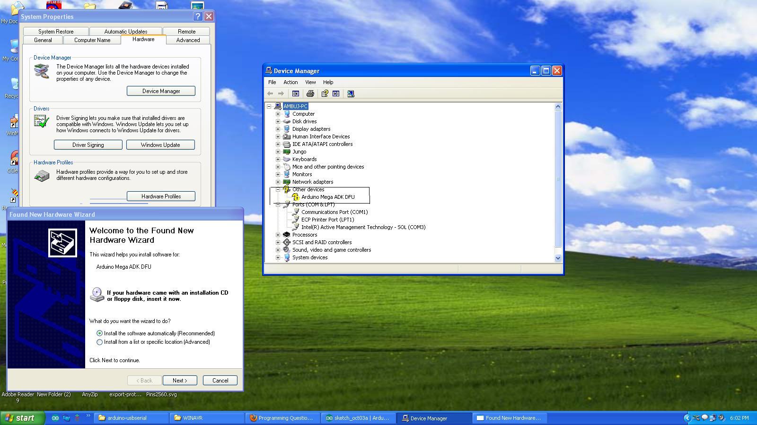Click the Device Manager vertical scrollbar down arrow
This screenshot has height=425, width=757.
558,258
